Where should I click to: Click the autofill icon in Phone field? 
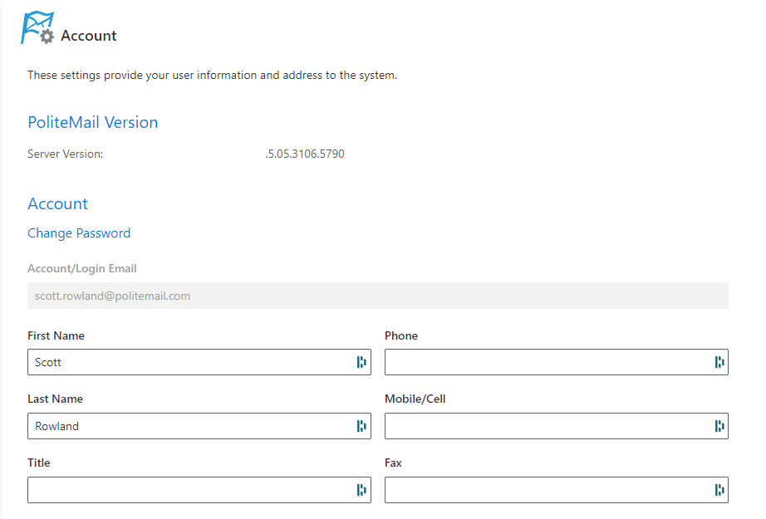tap(719, 362)
